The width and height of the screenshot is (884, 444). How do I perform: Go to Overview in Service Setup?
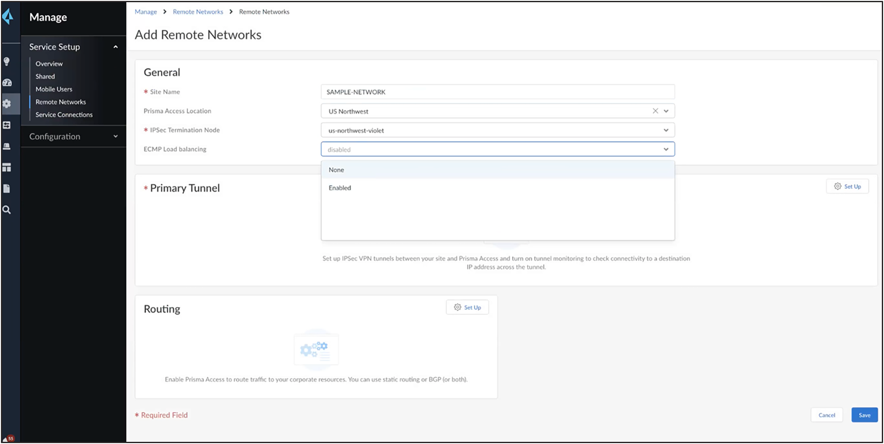click(49, 64)
